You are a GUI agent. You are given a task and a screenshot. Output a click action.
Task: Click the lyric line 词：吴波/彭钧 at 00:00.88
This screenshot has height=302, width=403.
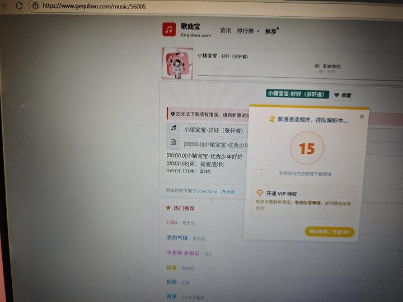pos(195,164)
